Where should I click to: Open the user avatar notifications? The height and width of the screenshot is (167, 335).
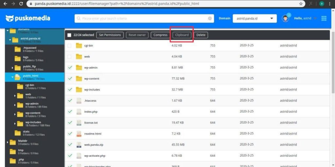(286, 18)
